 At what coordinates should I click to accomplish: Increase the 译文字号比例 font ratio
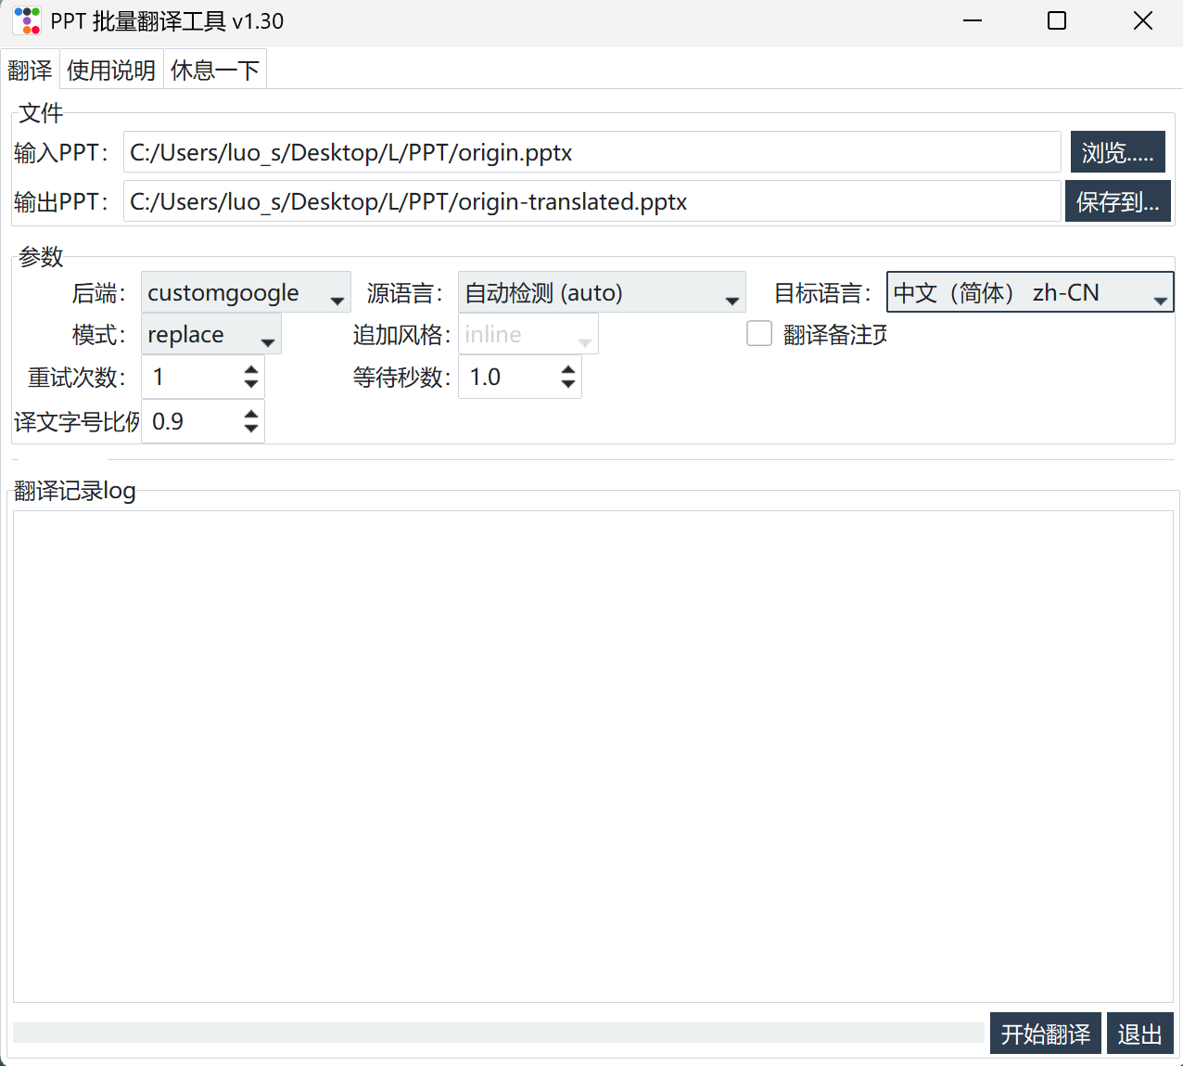[x=251, y=414]
